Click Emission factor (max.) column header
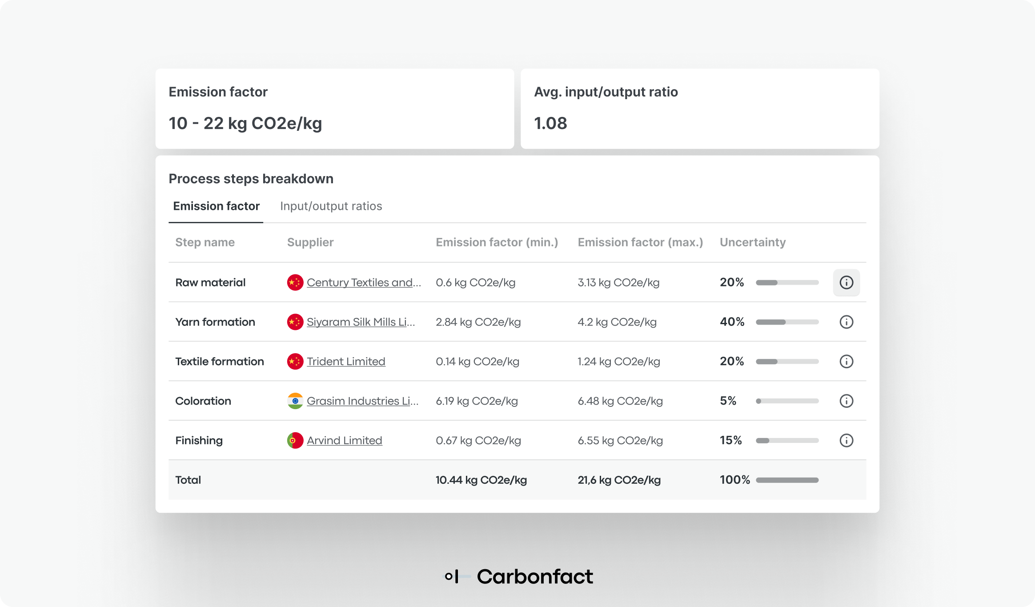This screenshot has width=1035, height=607. (x=640, y=242)
